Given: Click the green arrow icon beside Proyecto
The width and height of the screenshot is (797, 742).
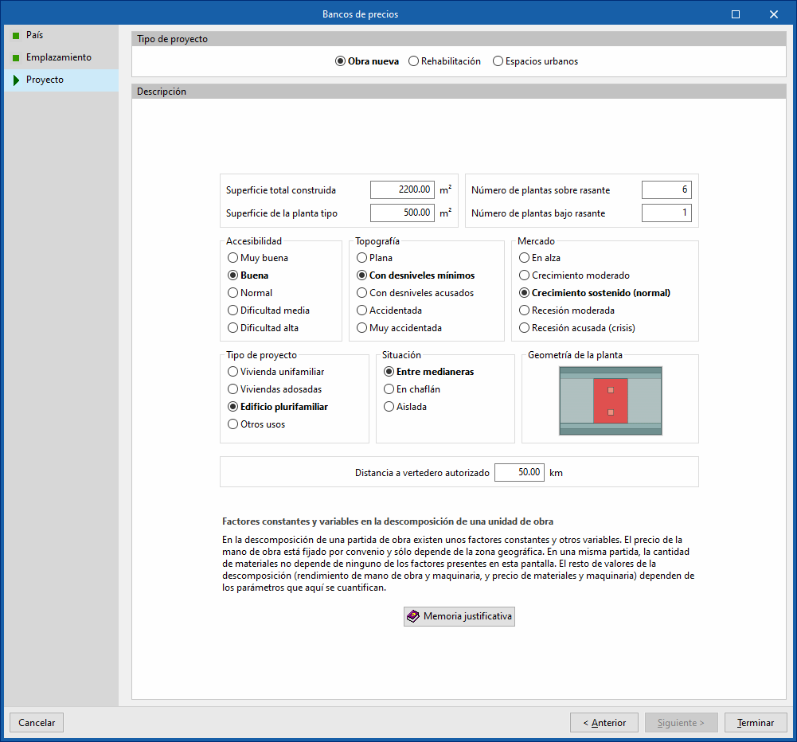Looking at the screenshot, I should point(16,80).
